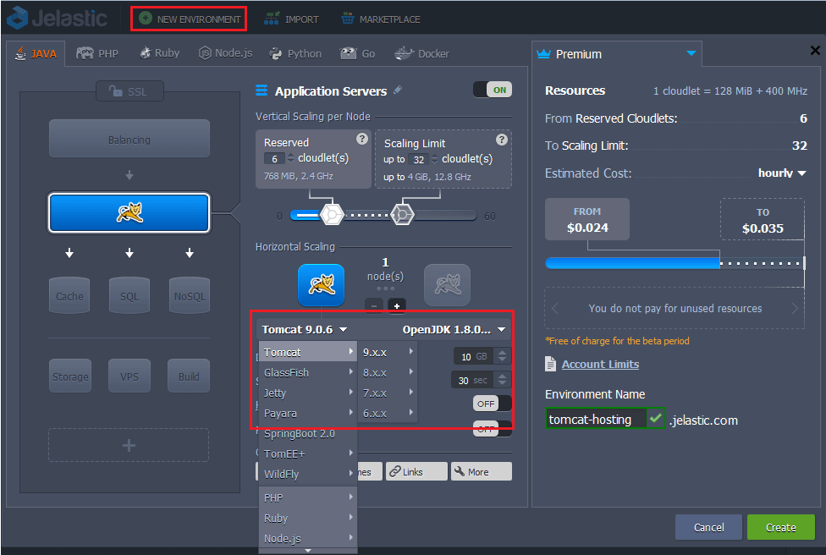Decrease the node count with minus
This screenshot has height=555, width=826.
(374, 306)
